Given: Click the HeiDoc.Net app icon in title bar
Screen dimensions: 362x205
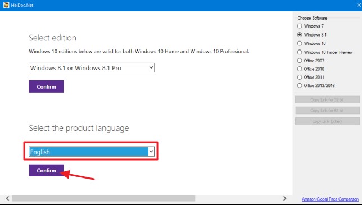Looking at the screenshot, I should [x=6, y=5].
